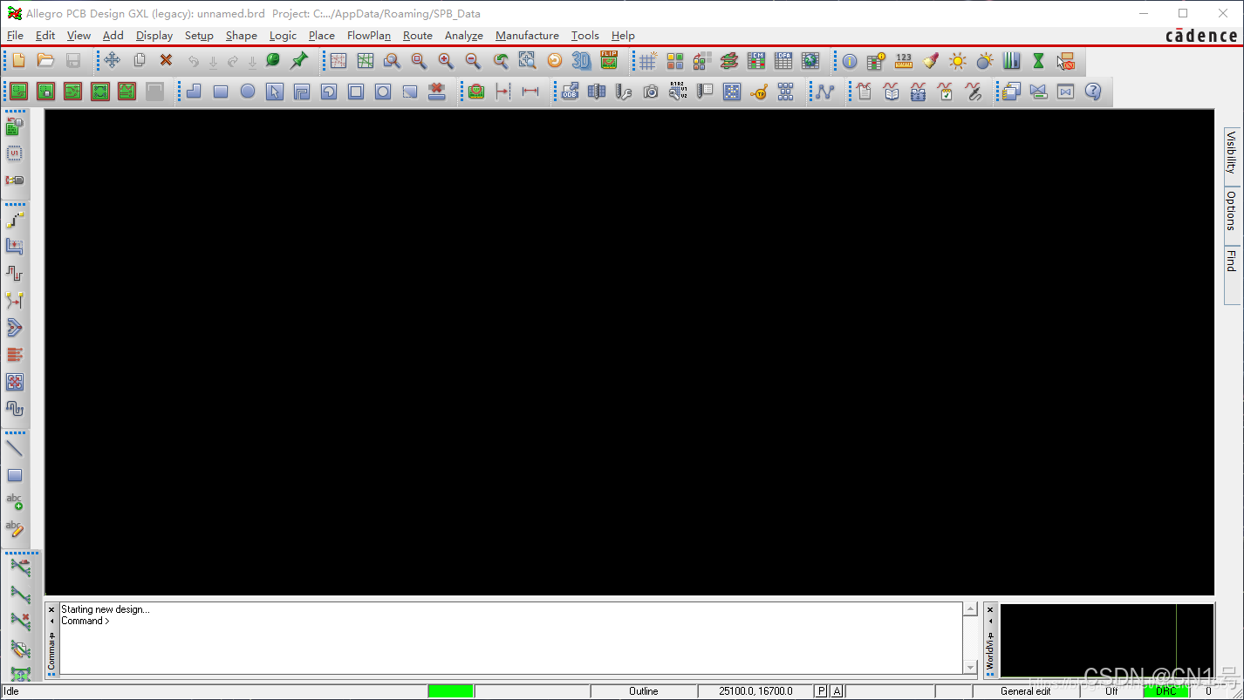Select the filled circle shape tool
The width and height of the screenshot is (1244, 700).
point(248,91)
